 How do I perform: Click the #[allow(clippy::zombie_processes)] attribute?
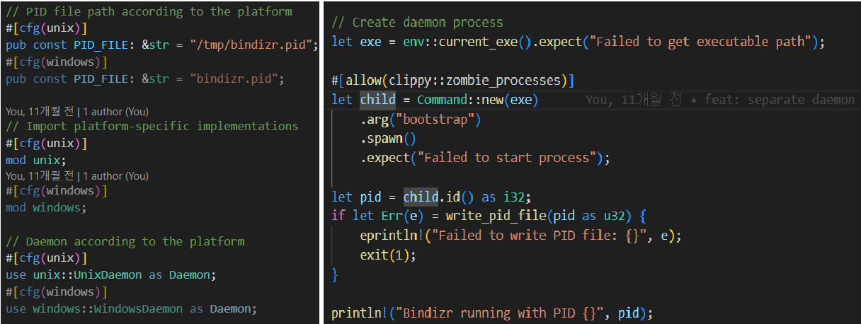pos(452,80)
